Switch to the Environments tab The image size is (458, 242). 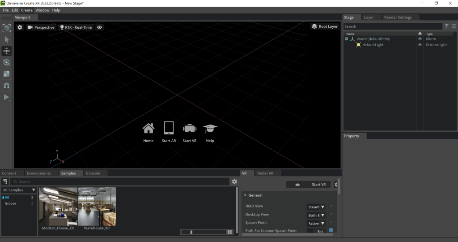tap(38, 173)
